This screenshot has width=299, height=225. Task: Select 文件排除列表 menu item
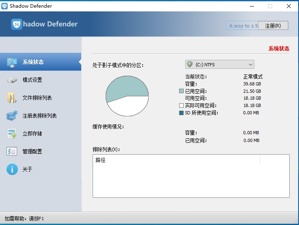41,98
